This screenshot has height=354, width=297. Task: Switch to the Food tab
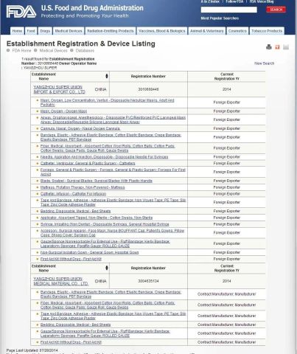tap(31, 31)
